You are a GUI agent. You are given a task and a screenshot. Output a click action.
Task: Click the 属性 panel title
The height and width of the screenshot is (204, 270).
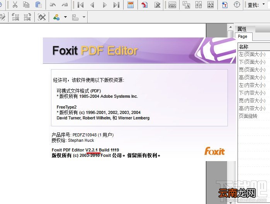click(x=242, y=29)
